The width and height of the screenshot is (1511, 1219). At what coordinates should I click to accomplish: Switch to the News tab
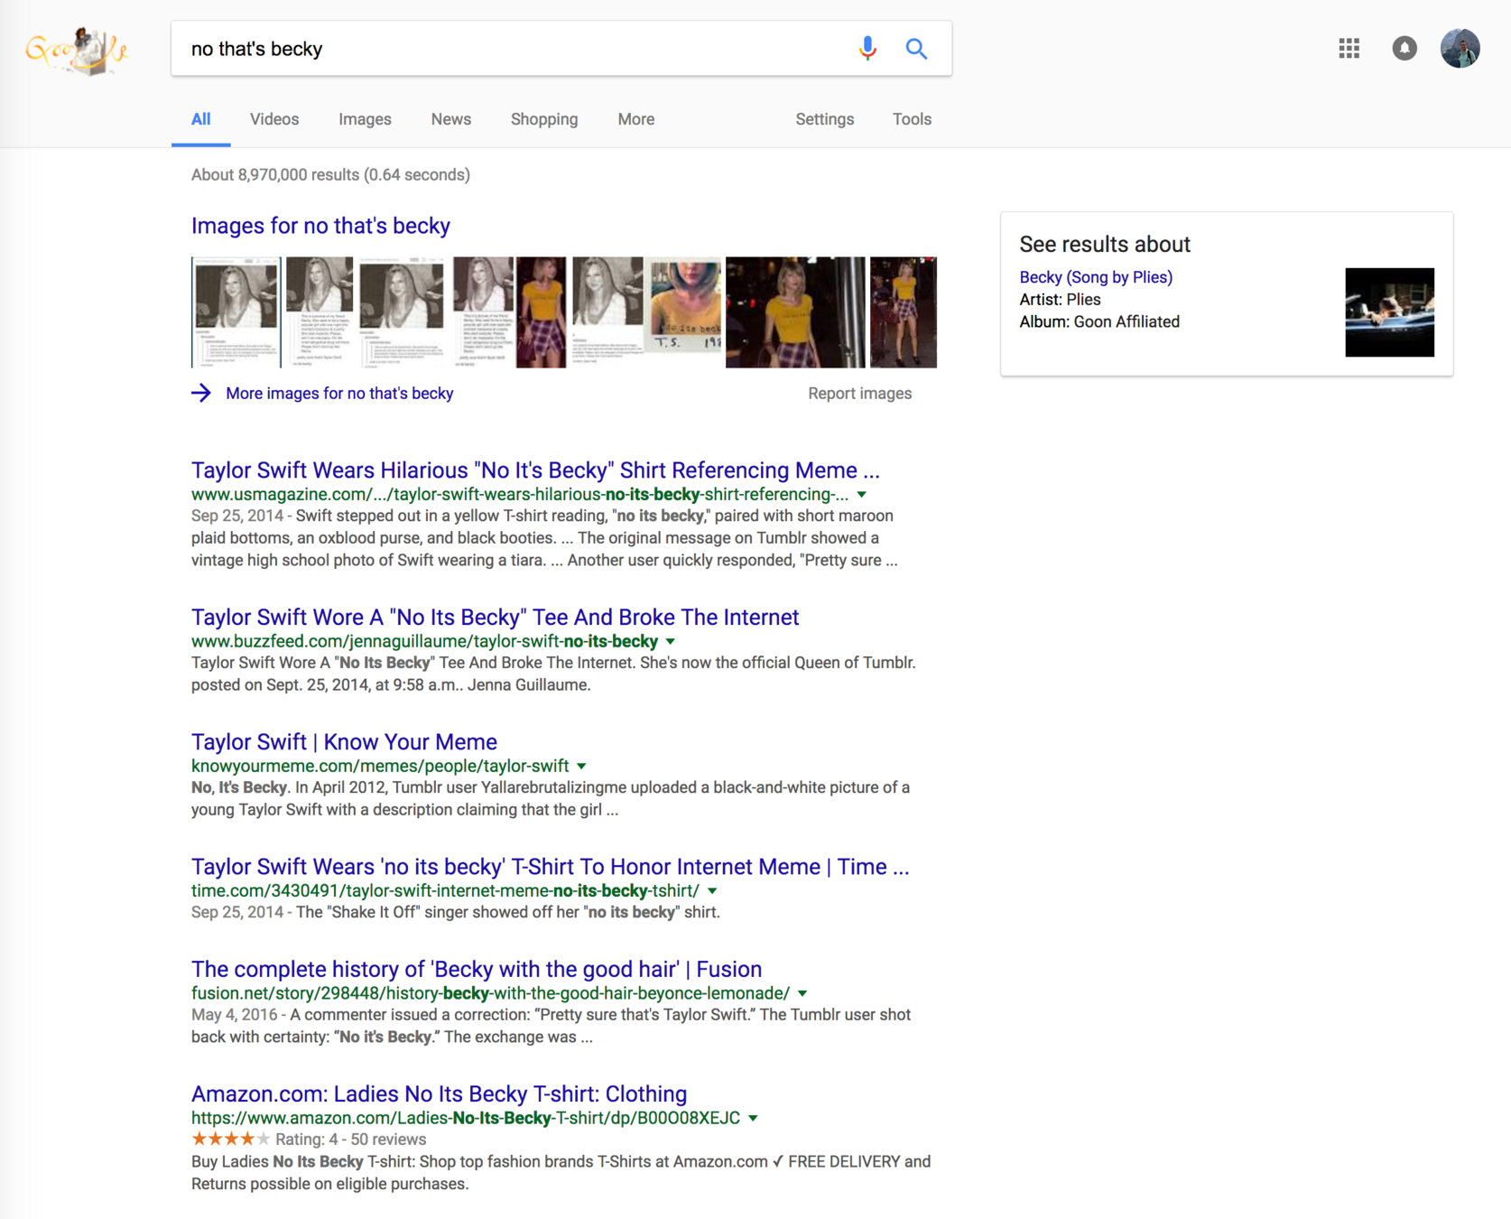pos(451,119)
